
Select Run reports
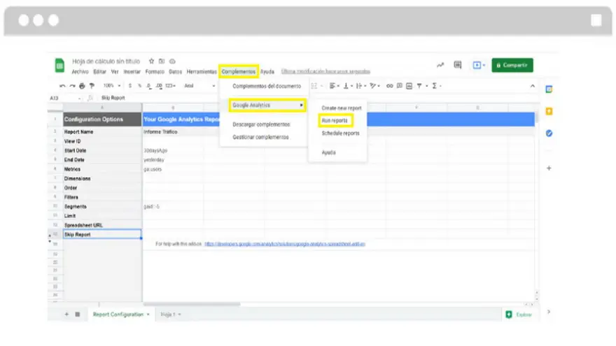(x=335, y=120)
